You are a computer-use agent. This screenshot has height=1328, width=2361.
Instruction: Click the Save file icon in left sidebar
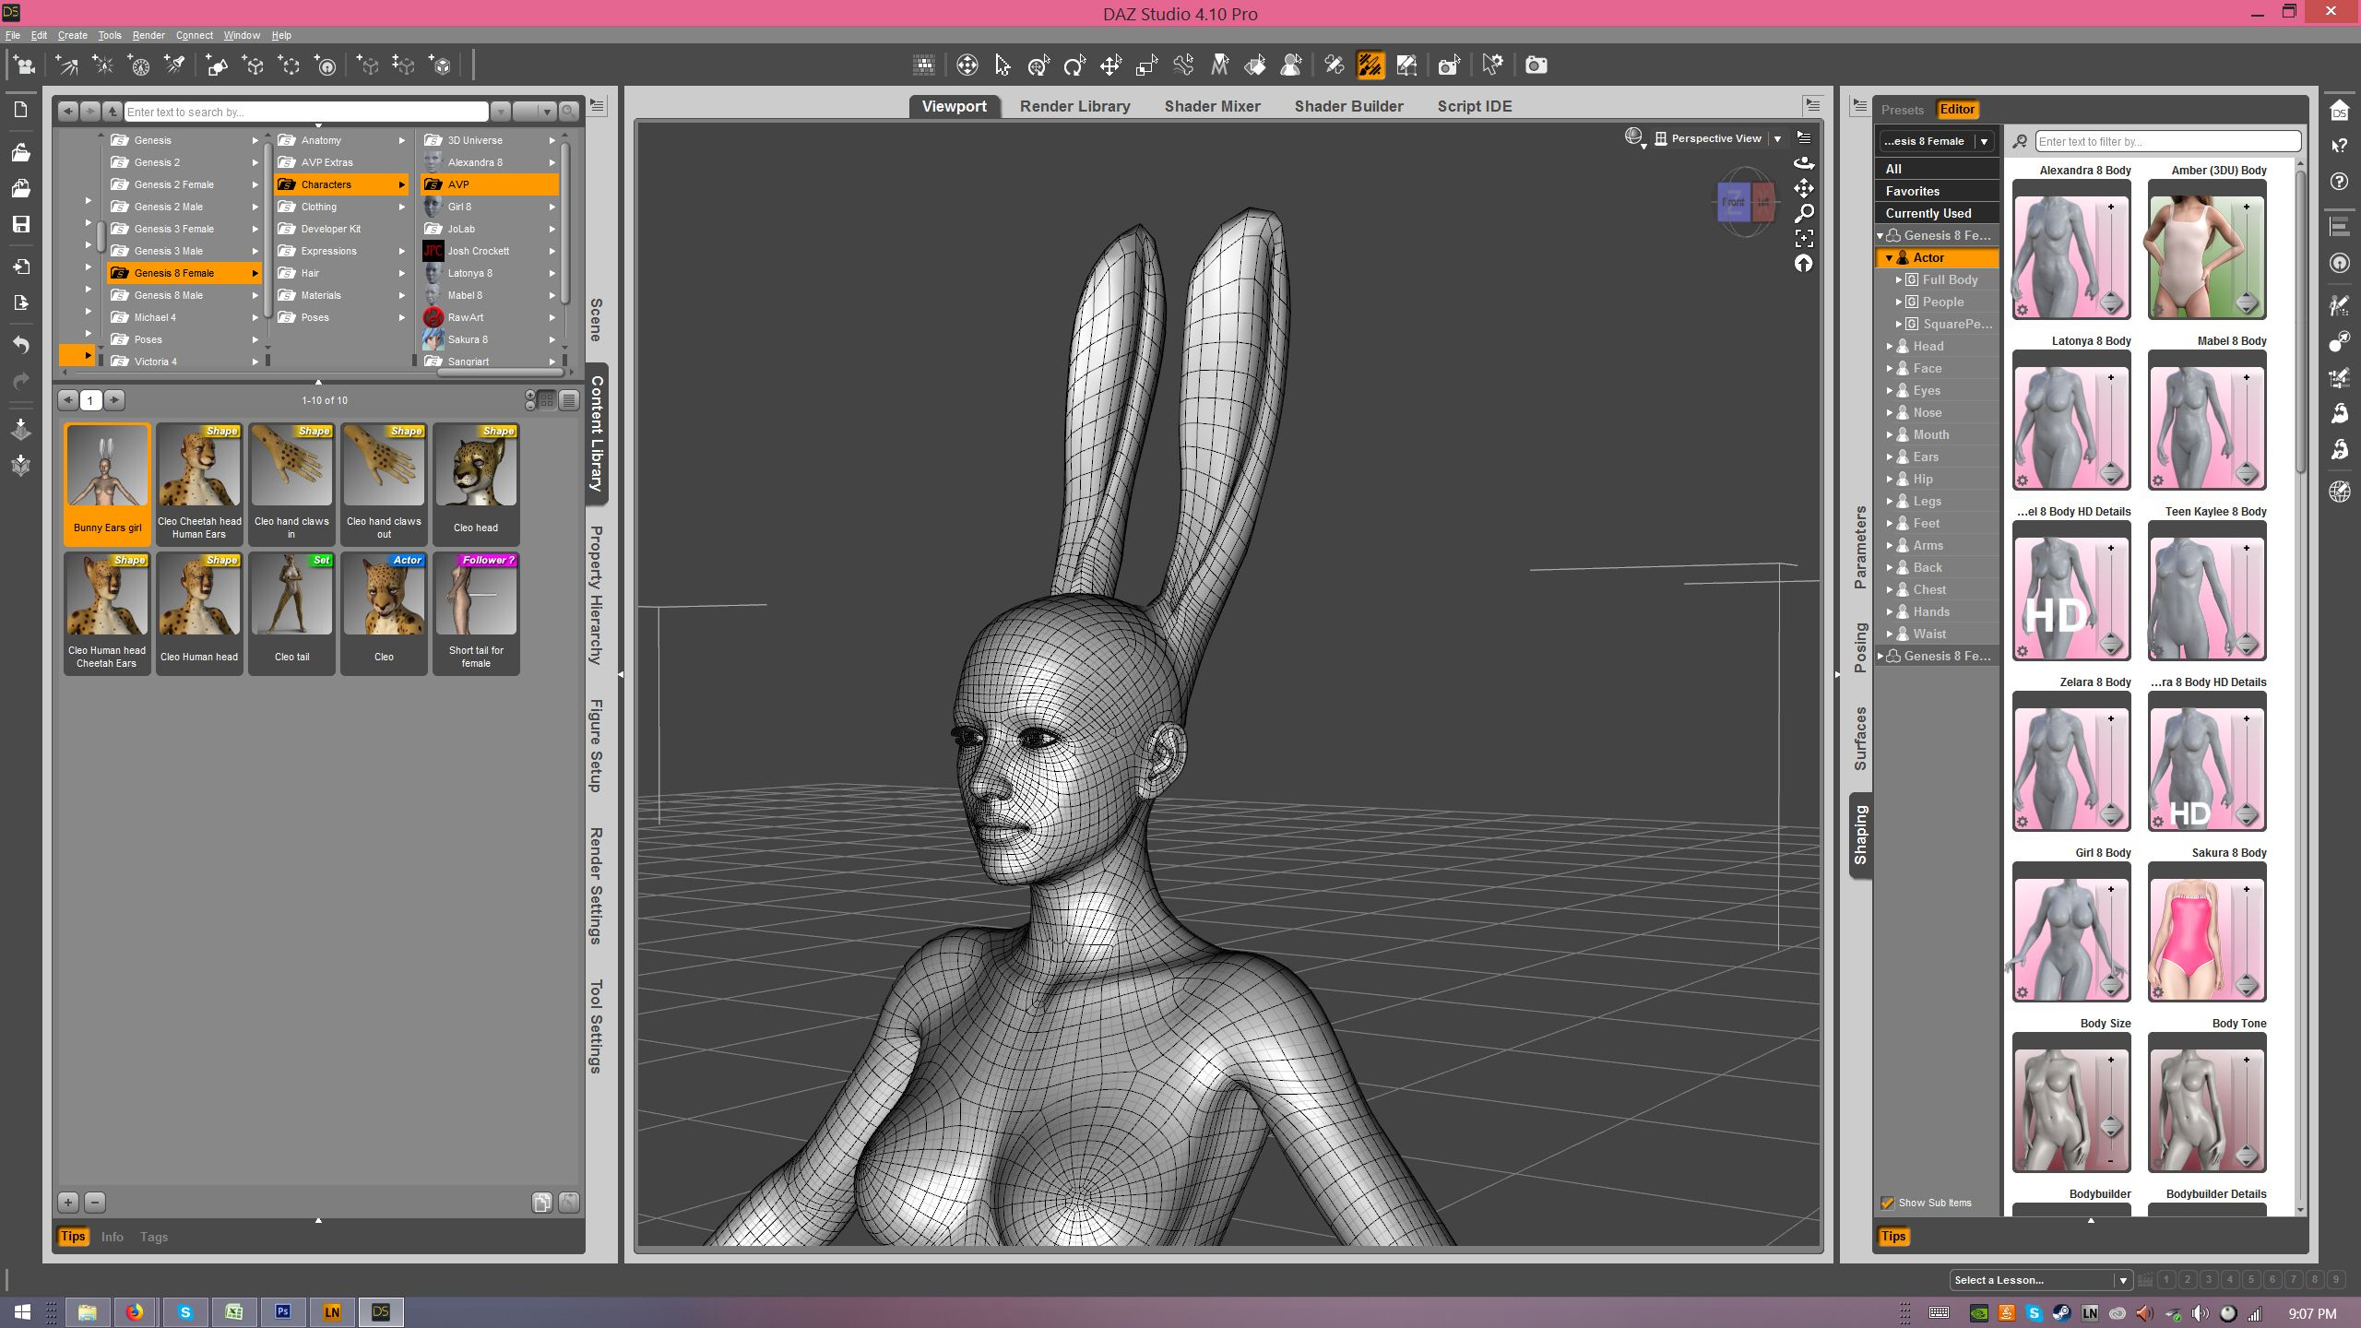coord(20,224)
